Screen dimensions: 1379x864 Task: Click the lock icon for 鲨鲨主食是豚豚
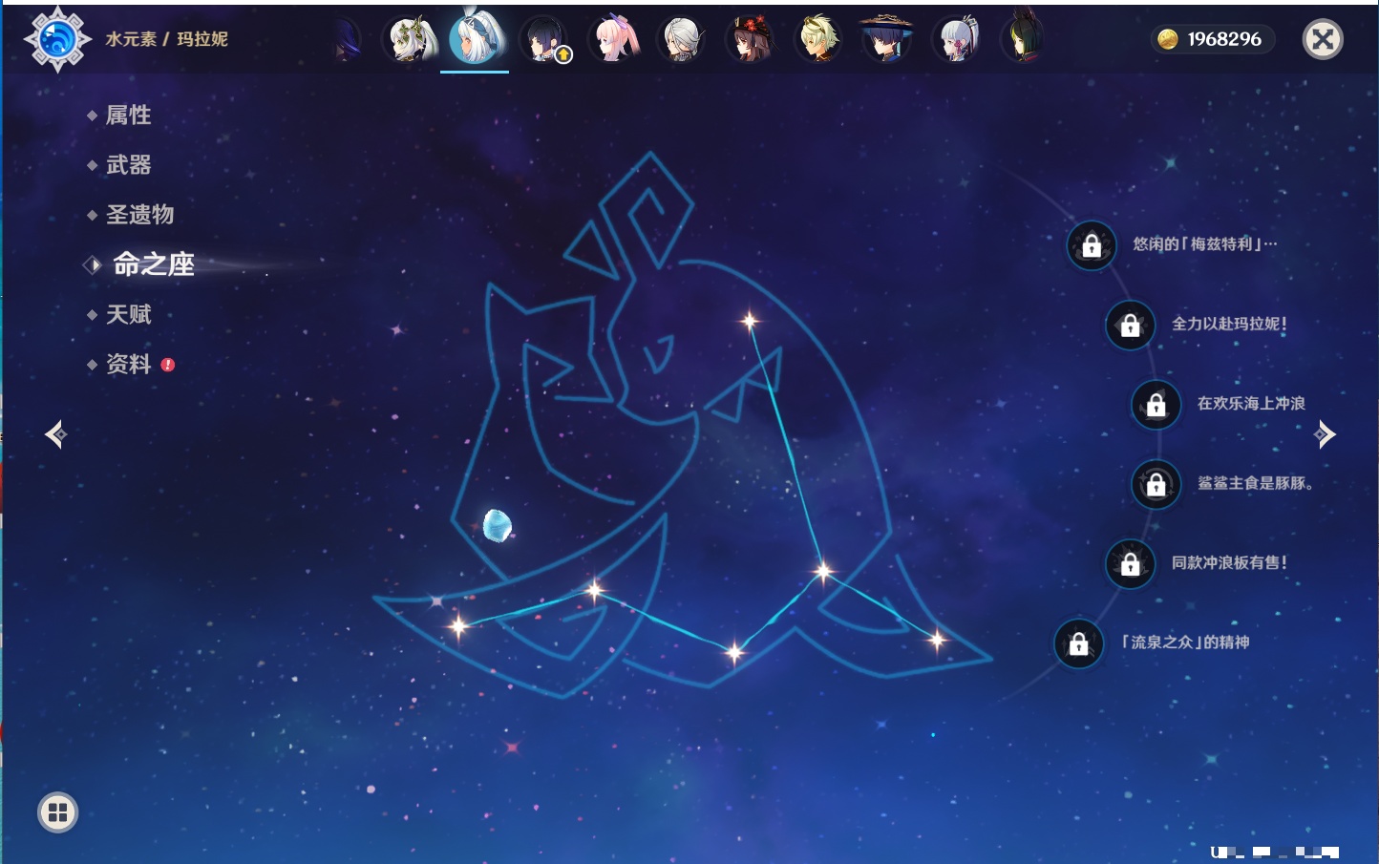(1156, 483)
